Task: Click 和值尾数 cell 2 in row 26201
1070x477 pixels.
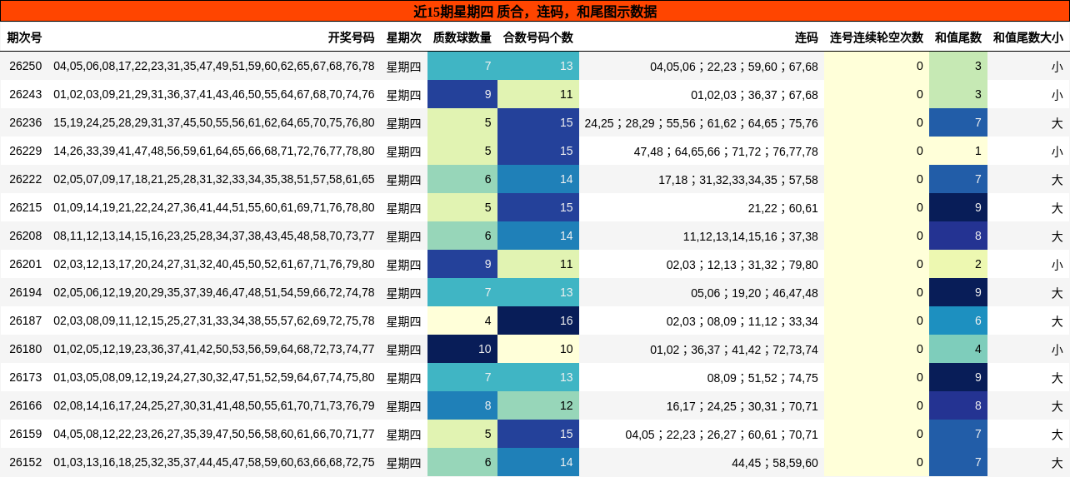Action: (x=958, y=264)
